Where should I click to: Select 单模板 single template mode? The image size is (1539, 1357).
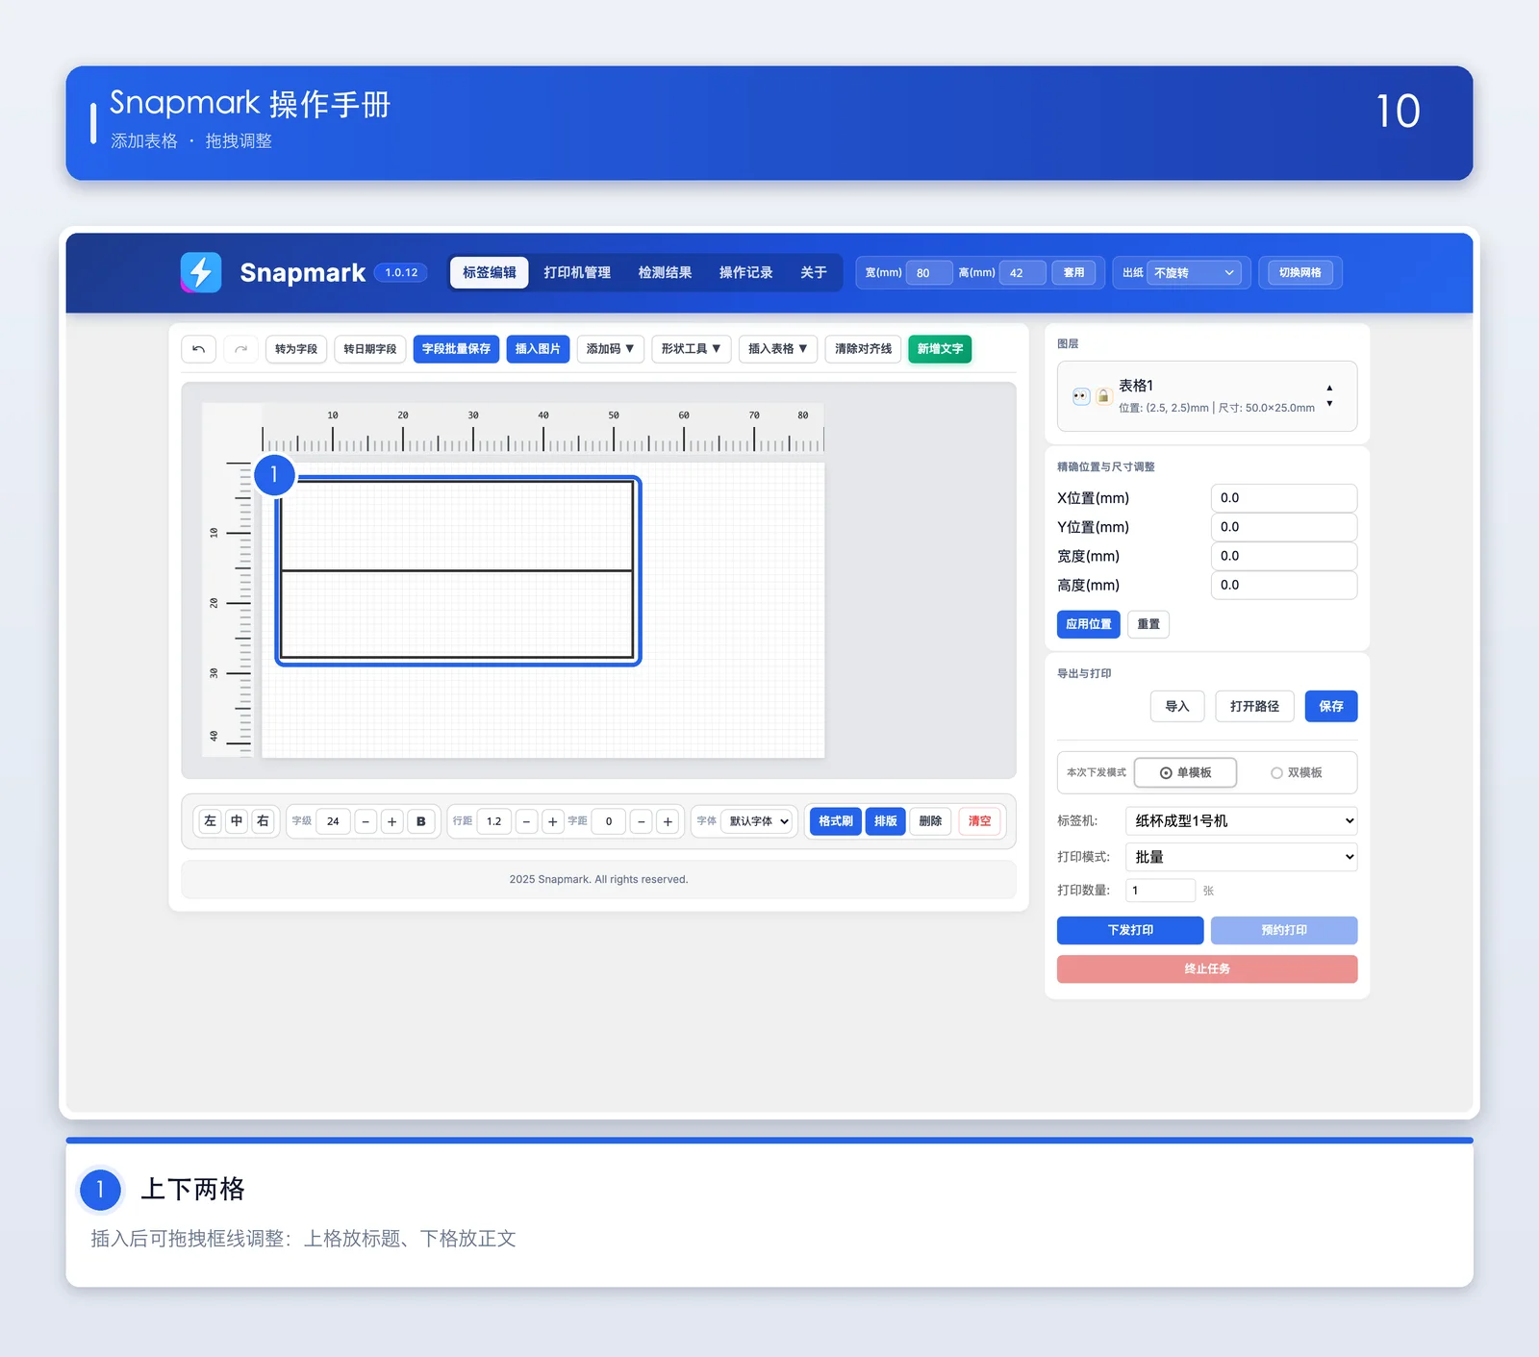[x=1185, y=772]
